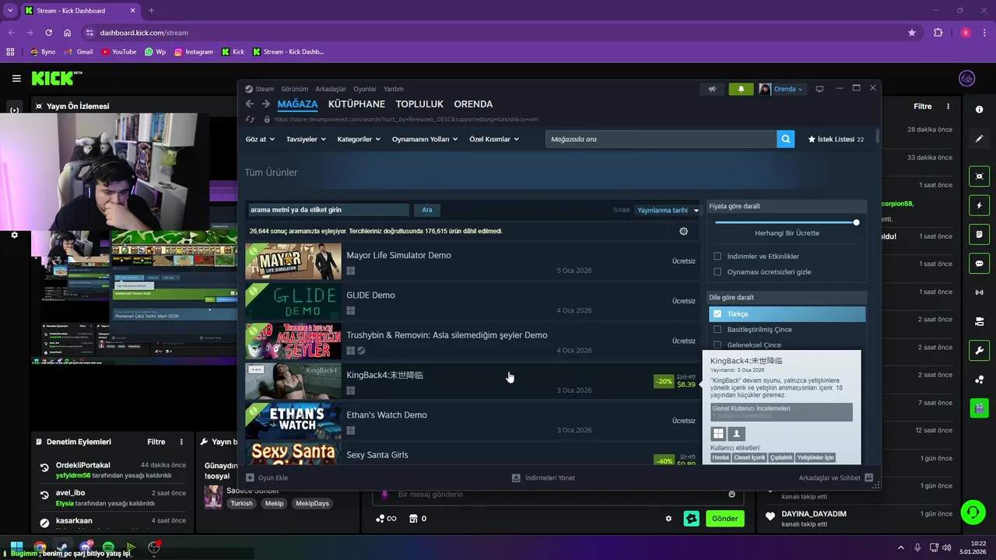Click the green clapperboard icon in Kick sidebar

[x=979, y=407]
